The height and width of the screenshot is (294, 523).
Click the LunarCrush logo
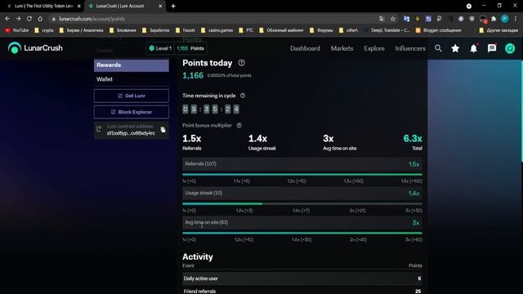[x=35, y=48]
